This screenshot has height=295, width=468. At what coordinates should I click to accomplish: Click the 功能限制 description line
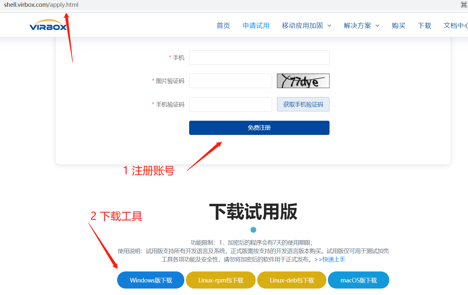click(x=252, y=243)
